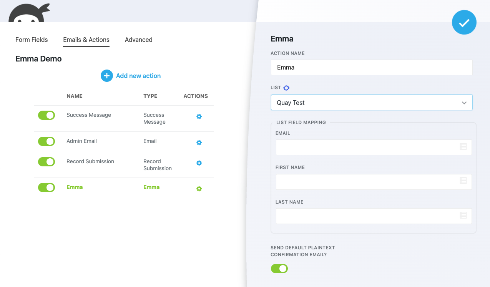Screen dimensions: 490x287
Task: Open settings gear for Admin Email action
Action: [199, 143]
